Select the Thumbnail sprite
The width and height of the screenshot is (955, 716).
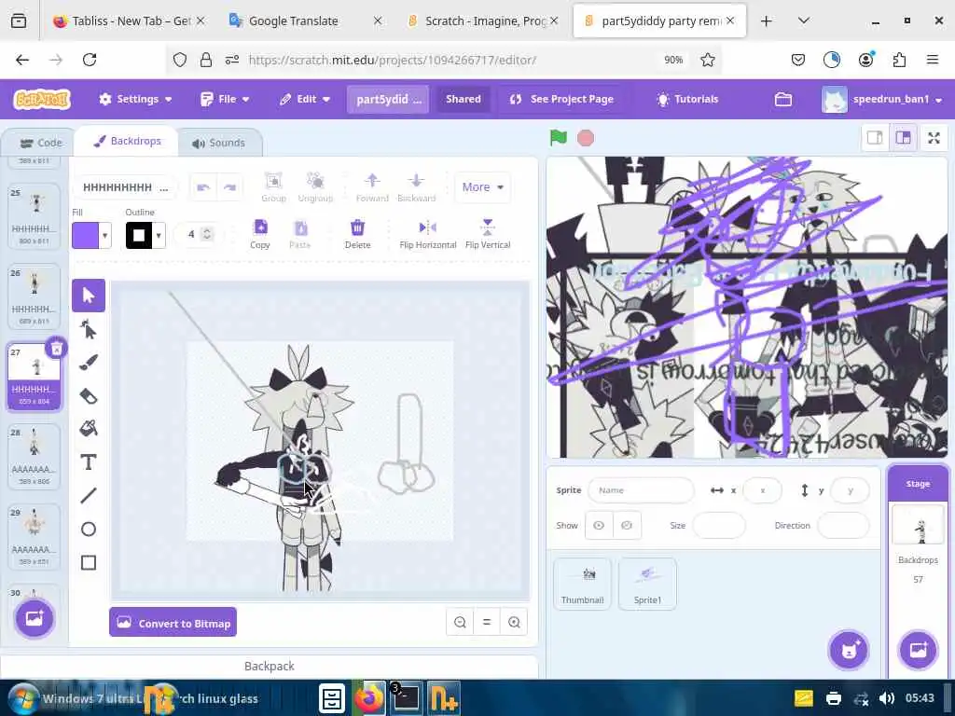(x=582, y=584)
